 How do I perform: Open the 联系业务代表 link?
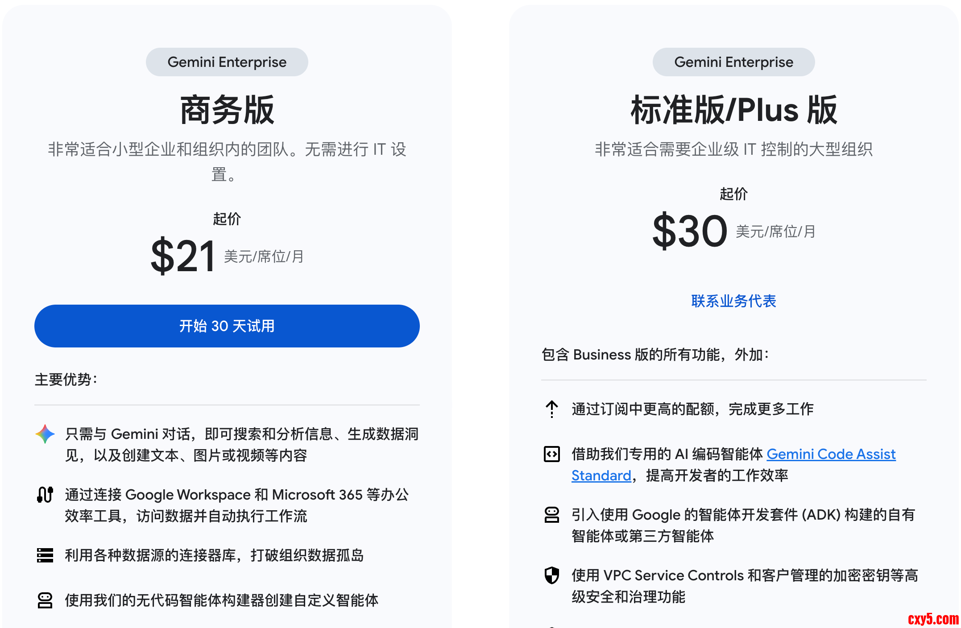(x=733, y=301)
